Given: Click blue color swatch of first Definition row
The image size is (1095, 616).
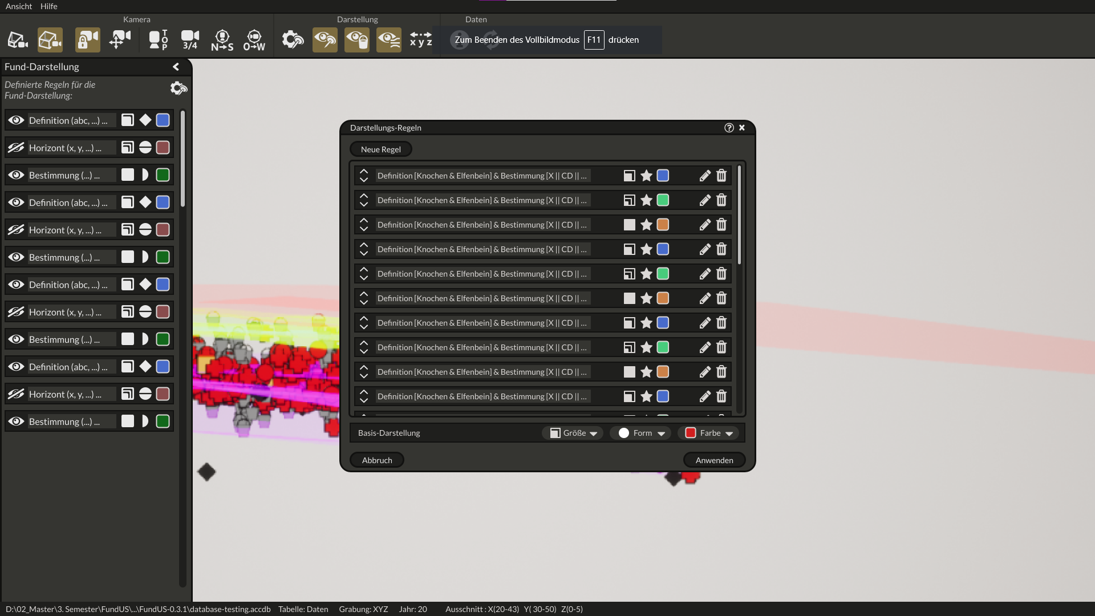Looking at the screenshot, I should click(163, 120).
